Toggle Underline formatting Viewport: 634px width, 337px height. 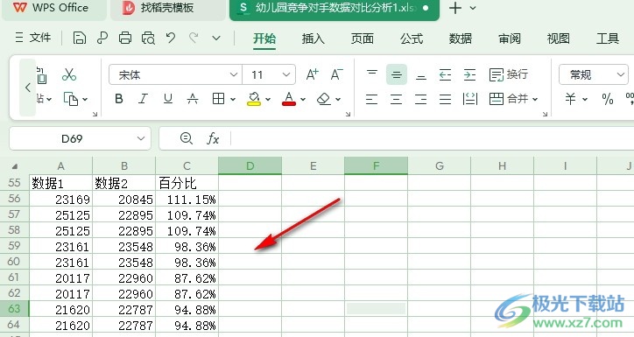pos(168,99)
